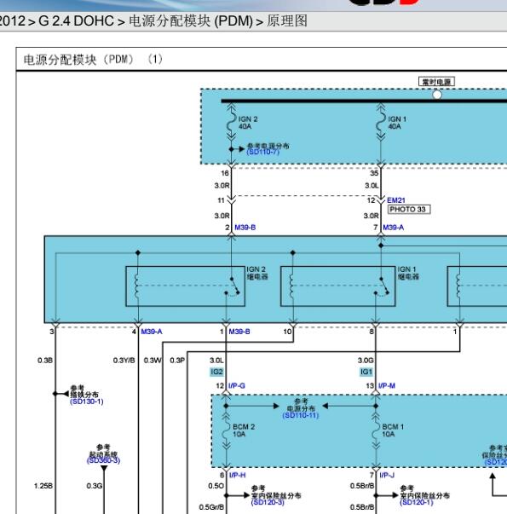Screen dimensions: 507x514
Task: Select the M39-A connector label at pin 4
Action: tap(152, 332)
